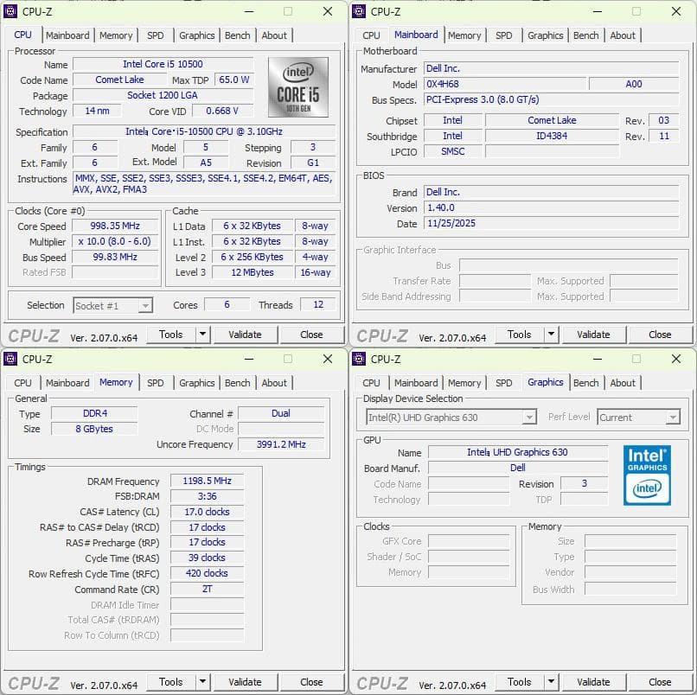Viewport: 697px width, 695px height.
Task: Click Validate in the CPU window
Action: [245, 335]
